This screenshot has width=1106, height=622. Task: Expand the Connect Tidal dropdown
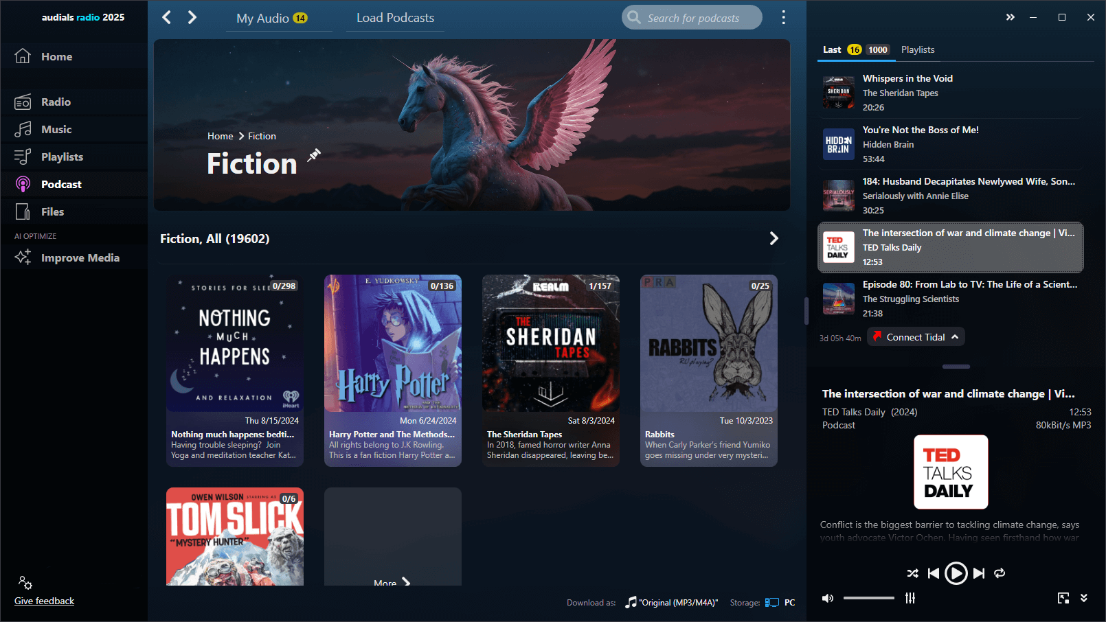coord(954,337)
